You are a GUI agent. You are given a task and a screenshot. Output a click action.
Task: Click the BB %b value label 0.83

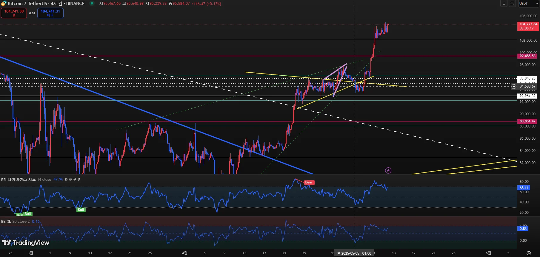[523, 229]
